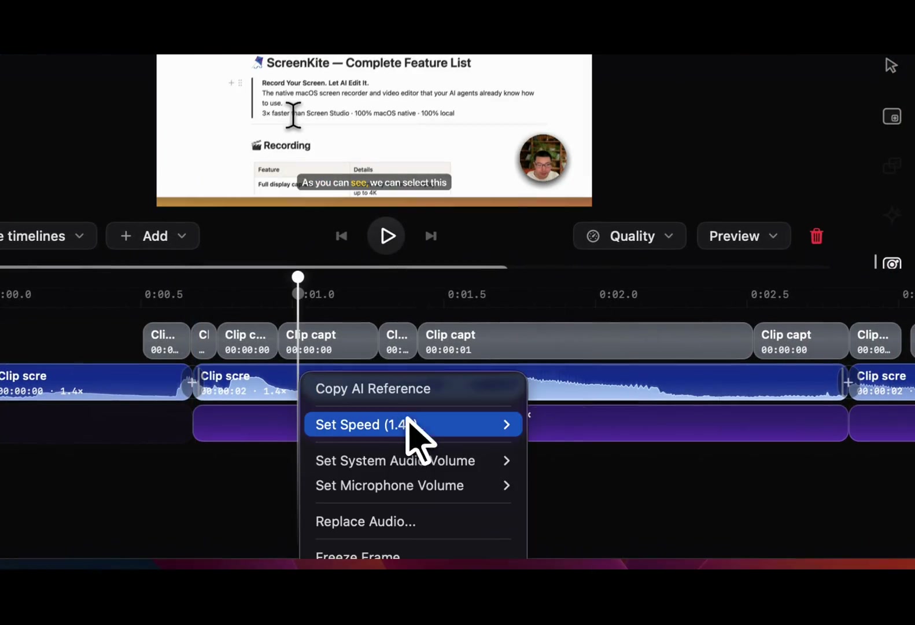Select the 'Clip capt' caption clip after 0:02.5
Screen dimensions: 915x625
(x=801, y=341)
